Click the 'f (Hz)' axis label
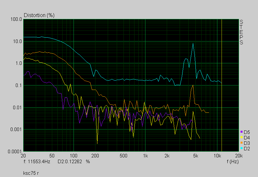258x177 pixels. click(233, 162)
